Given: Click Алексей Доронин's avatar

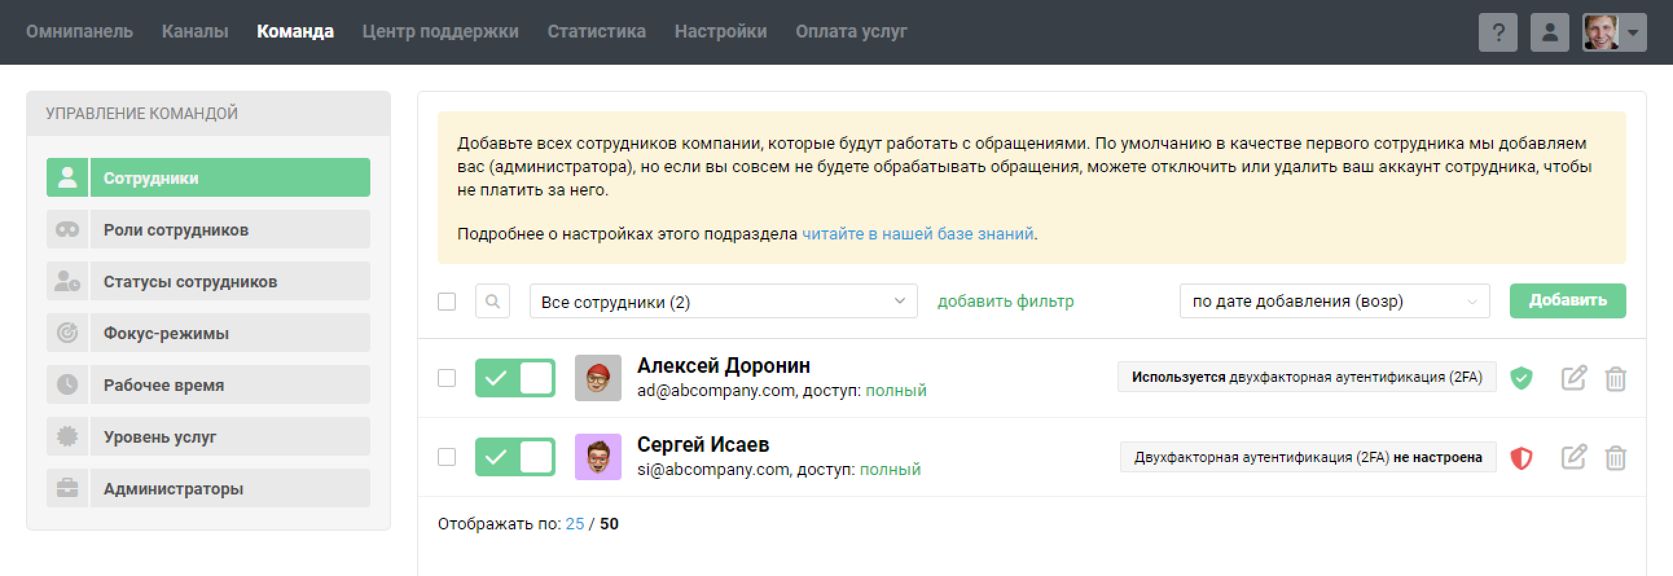Looking at the screenshot, I should pos(598,378).
